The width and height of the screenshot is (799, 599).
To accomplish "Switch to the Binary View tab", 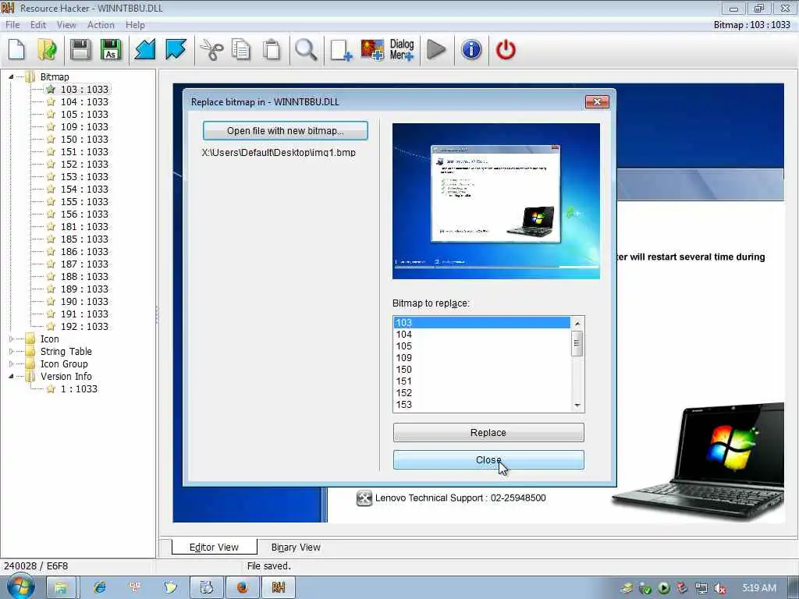I will (x=296, y=547).
